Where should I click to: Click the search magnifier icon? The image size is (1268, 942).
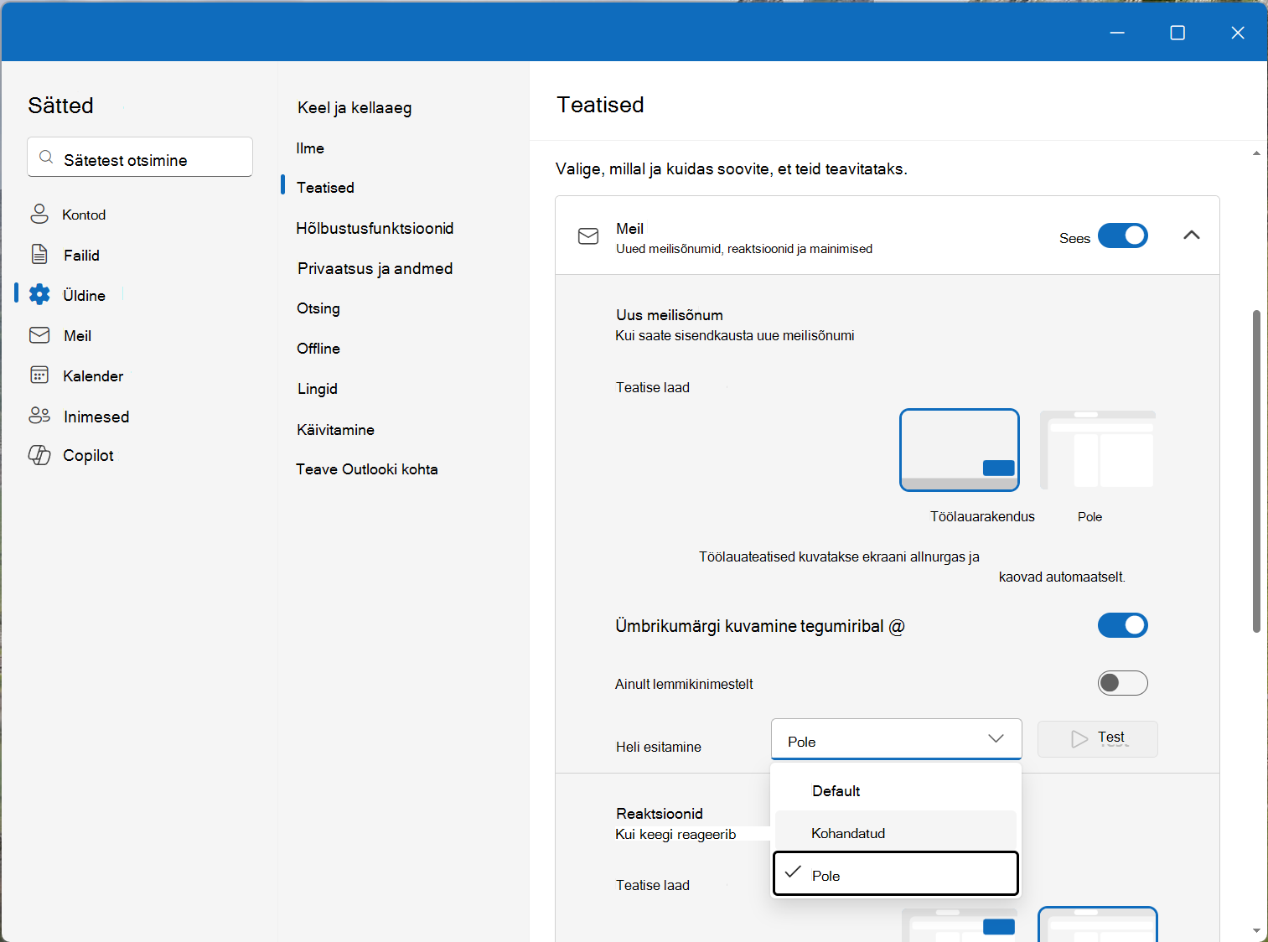click(47, 158)
